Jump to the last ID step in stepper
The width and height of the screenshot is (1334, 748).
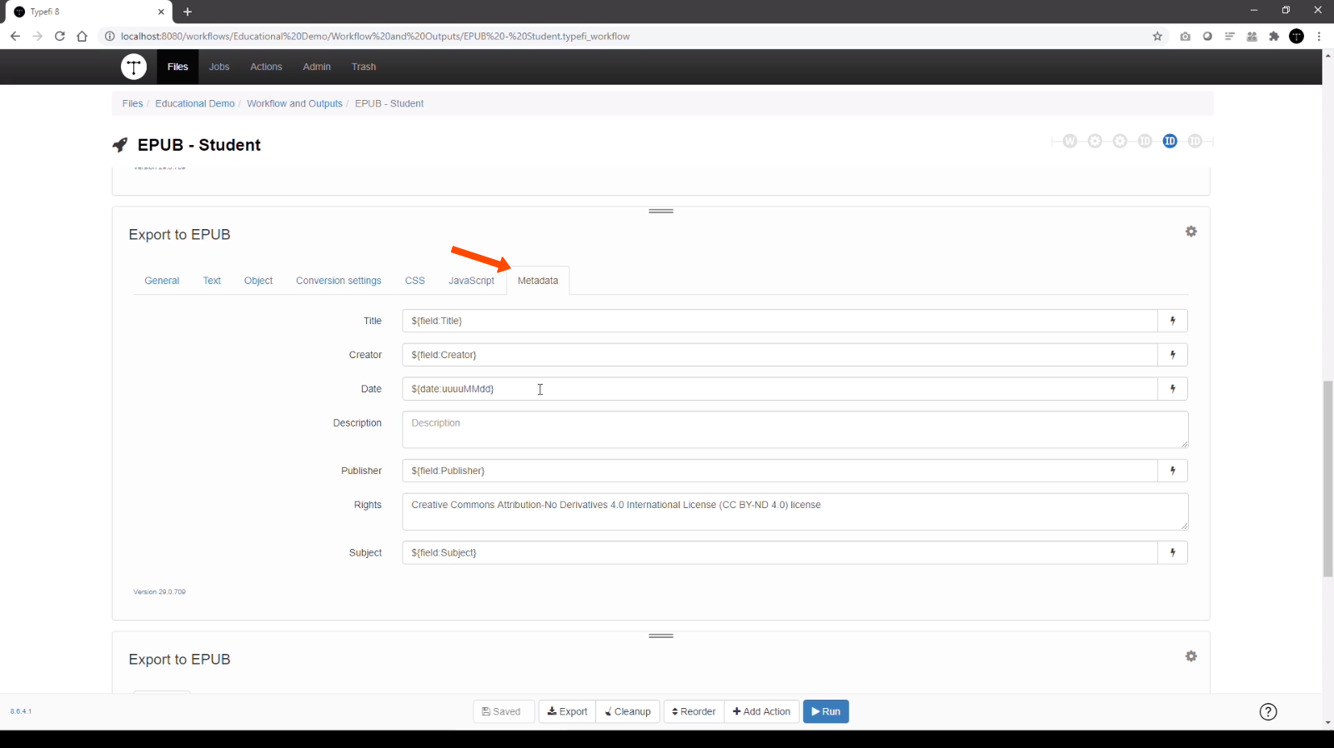click(x=1195, y=141)
